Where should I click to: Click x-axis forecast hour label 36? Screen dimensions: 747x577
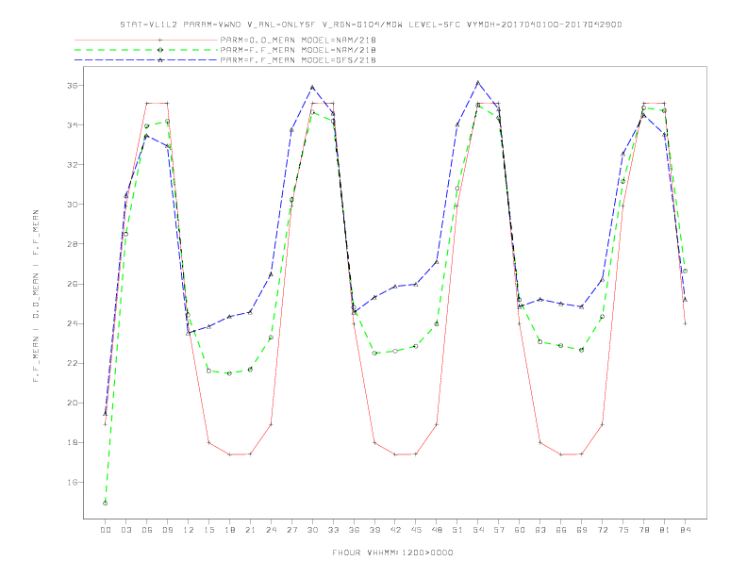tap(354, 530)
